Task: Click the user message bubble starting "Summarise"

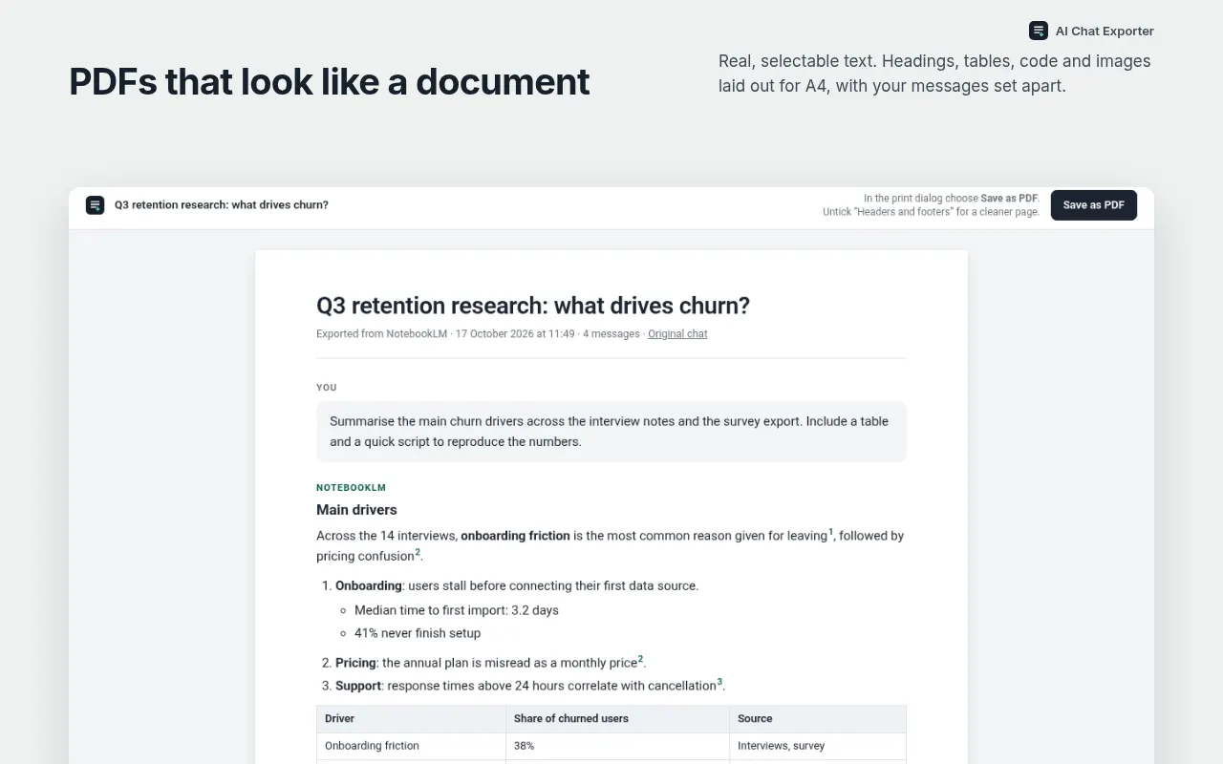Action: 611,432
